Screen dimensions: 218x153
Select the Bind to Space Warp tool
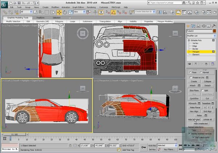point(17,12)
